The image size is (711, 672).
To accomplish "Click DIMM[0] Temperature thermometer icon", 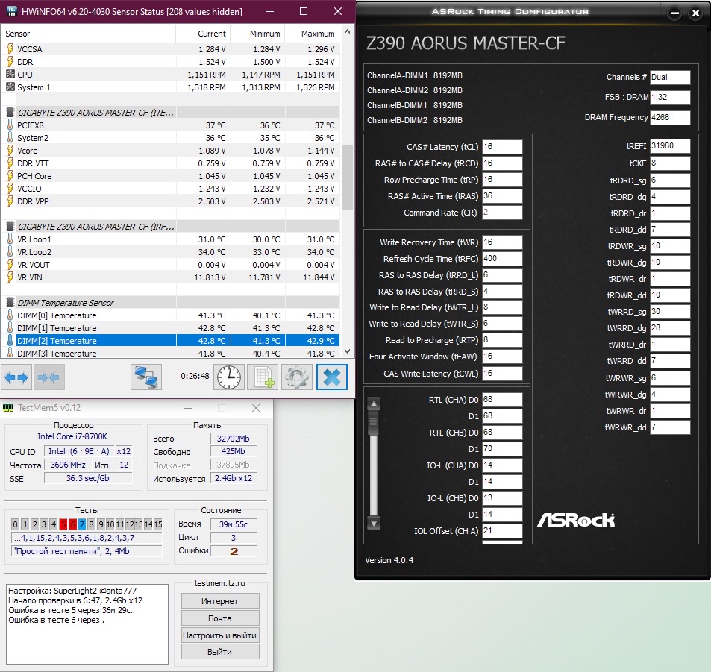I will tap(10, 315).
